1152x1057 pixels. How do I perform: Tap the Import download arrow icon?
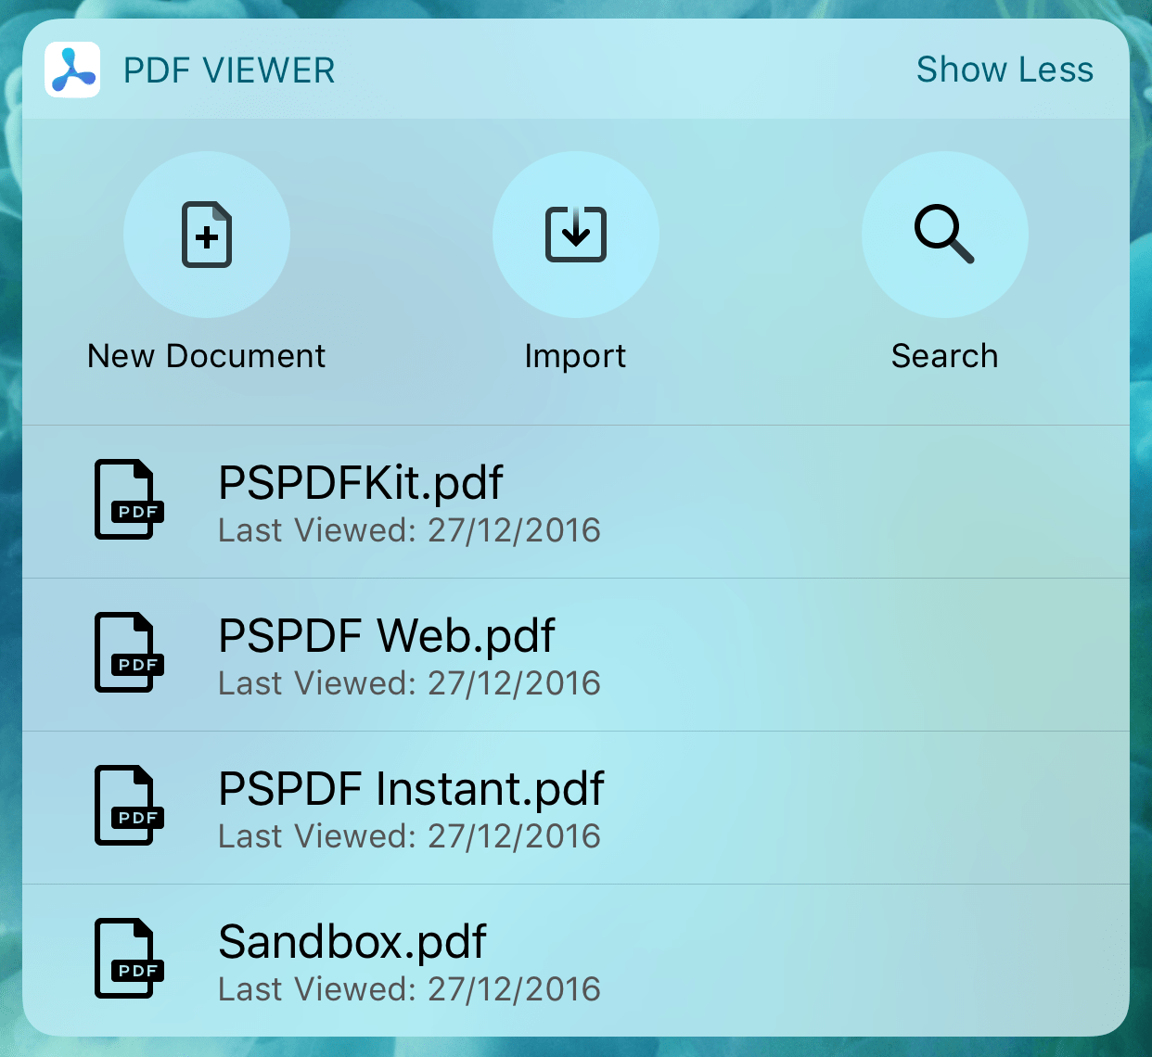tap(576, 235)
